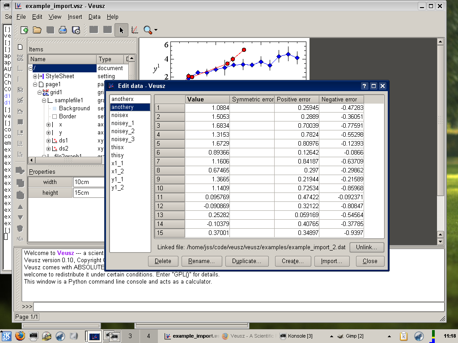Click the Add axis sidebar icon

coord(20,79)
